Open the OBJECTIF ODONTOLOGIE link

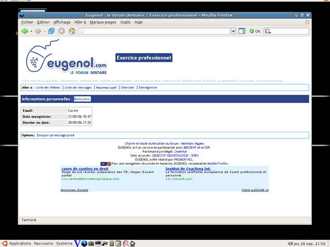(x=170, y=155)
